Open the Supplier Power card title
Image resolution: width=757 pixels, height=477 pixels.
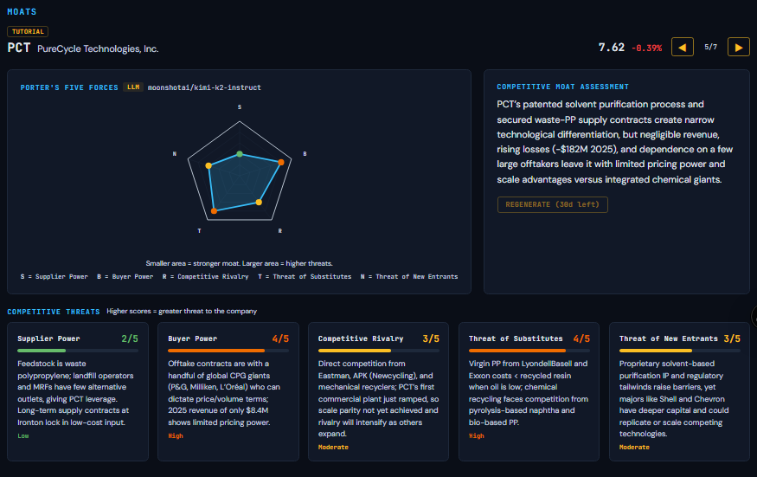coord(48,338)
